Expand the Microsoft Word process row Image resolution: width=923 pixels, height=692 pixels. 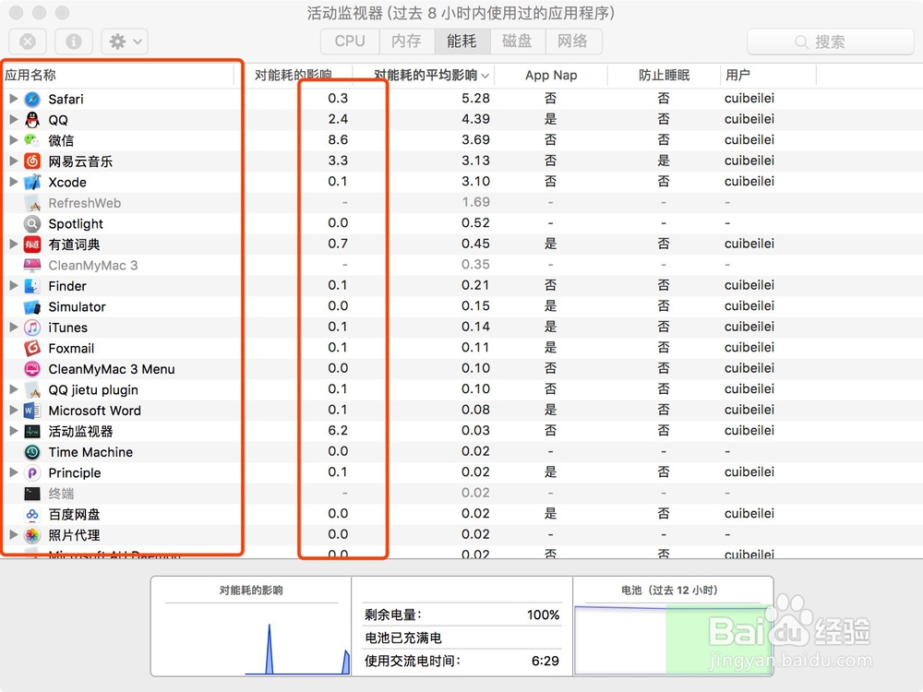tap(14, 410)
